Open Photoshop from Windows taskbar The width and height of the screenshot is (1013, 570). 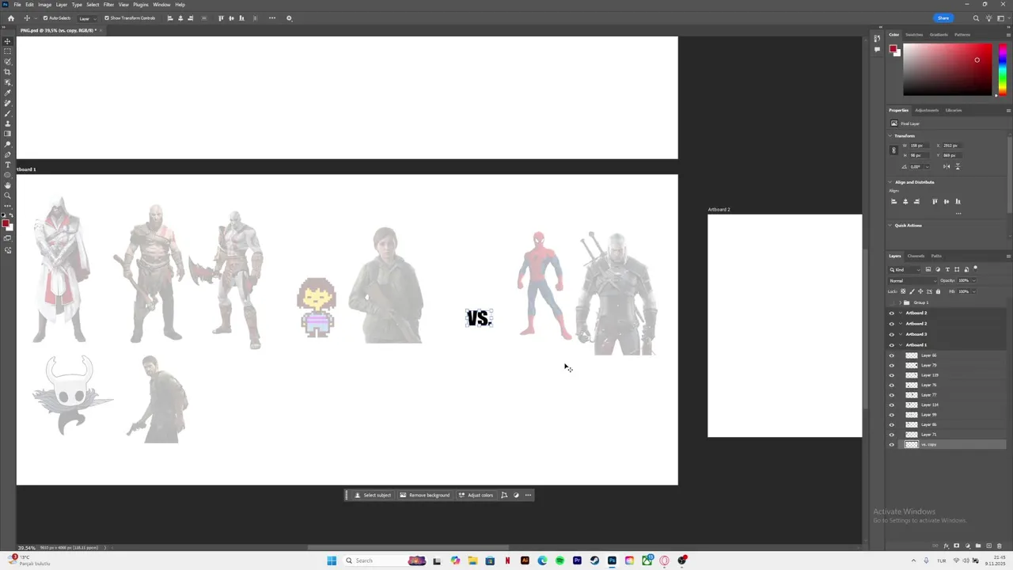click(x=612, y=560)
